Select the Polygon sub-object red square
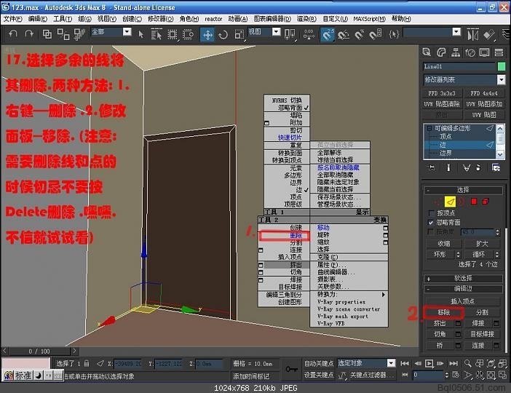The height and width of the screenshot is (393, 511). click(474, 202)
